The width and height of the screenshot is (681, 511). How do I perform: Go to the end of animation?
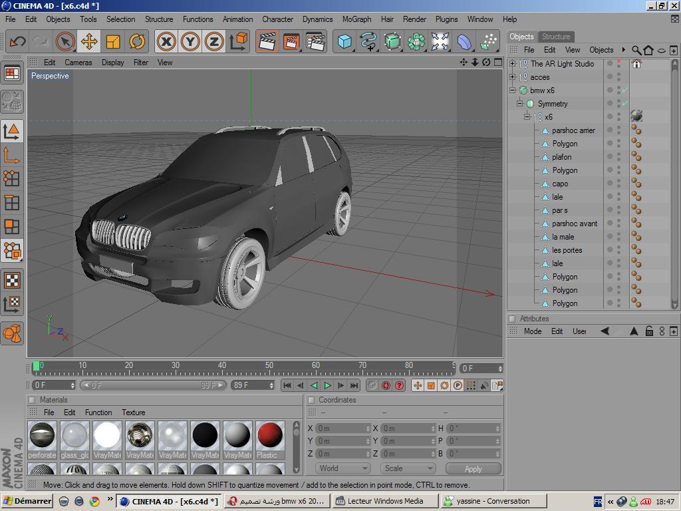(354, 385)
